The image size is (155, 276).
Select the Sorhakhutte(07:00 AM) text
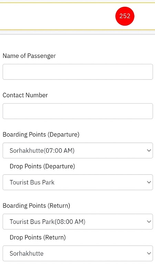click(x=42, y=151)
